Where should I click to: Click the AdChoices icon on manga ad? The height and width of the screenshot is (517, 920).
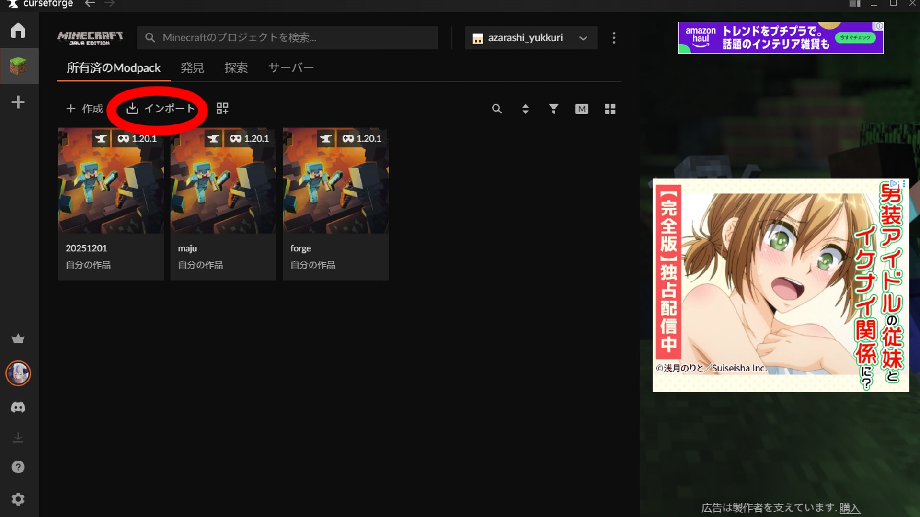894,183
